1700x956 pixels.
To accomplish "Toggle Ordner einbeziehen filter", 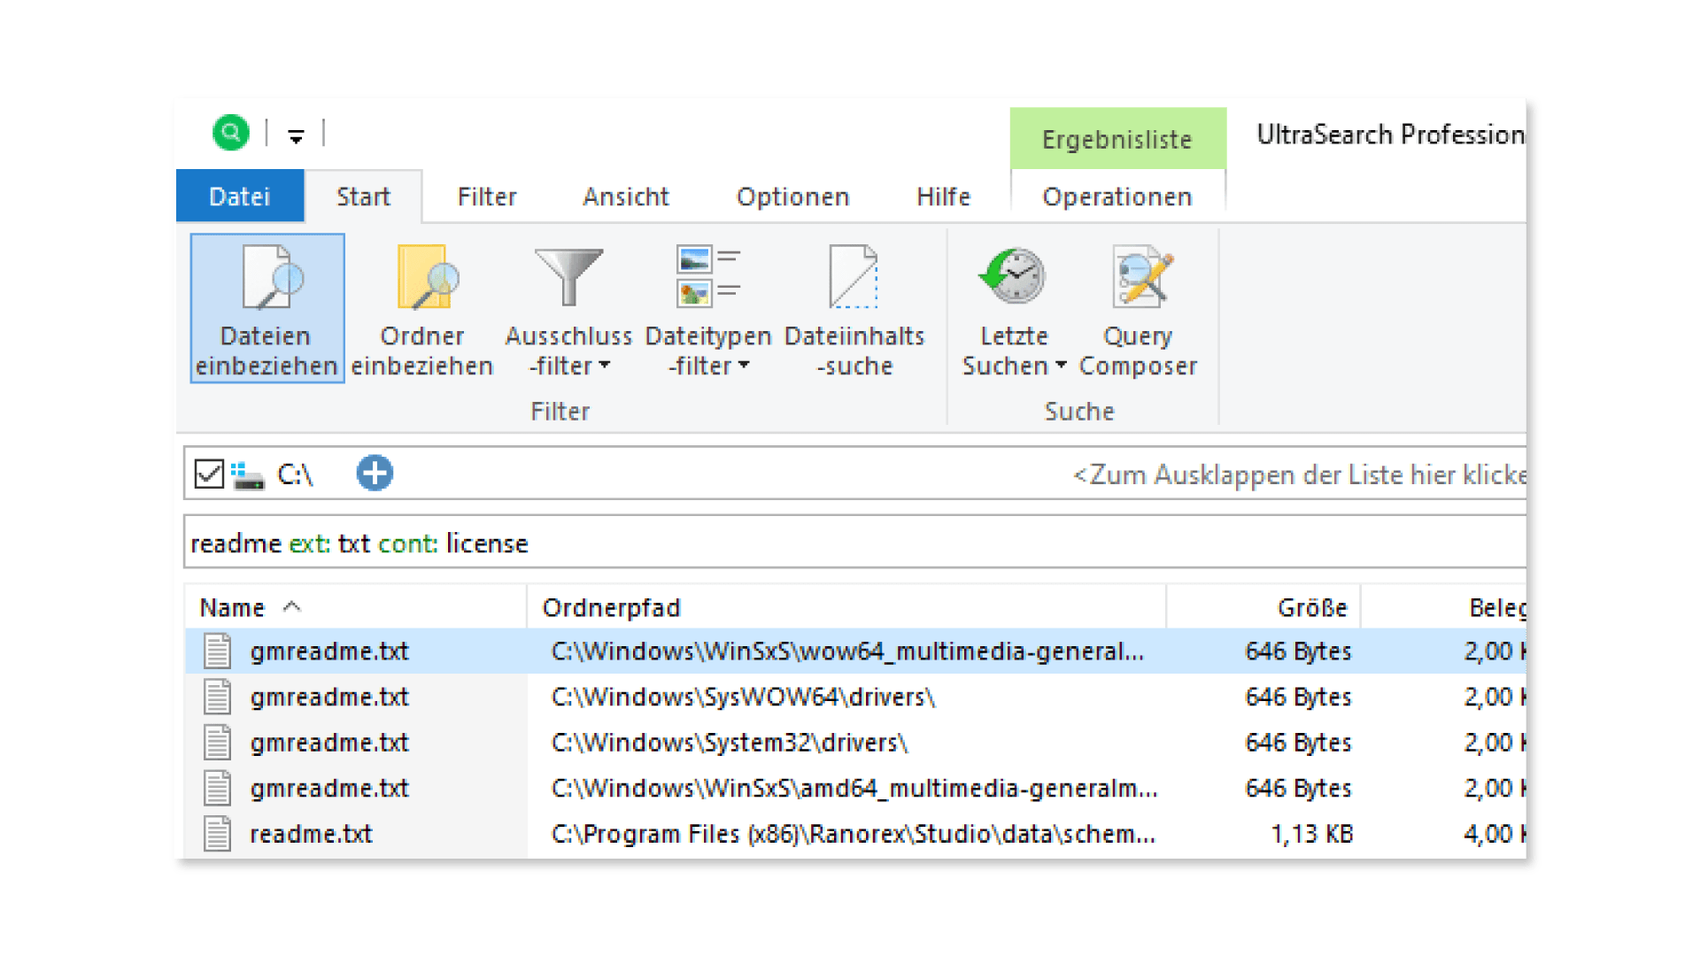I will (422, 308).
